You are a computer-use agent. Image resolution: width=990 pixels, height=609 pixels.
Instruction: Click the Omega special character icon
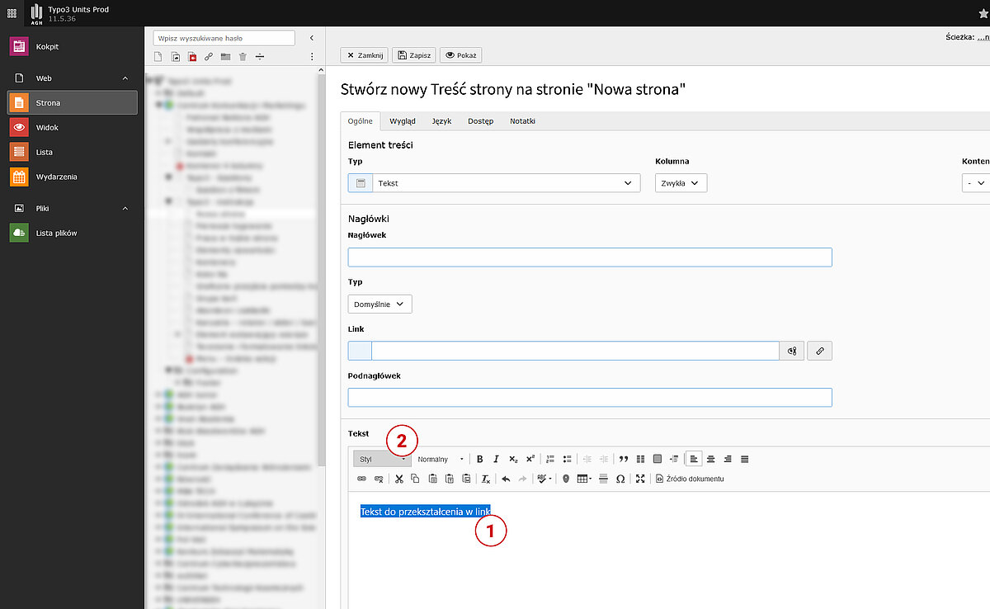pos(620,479)
